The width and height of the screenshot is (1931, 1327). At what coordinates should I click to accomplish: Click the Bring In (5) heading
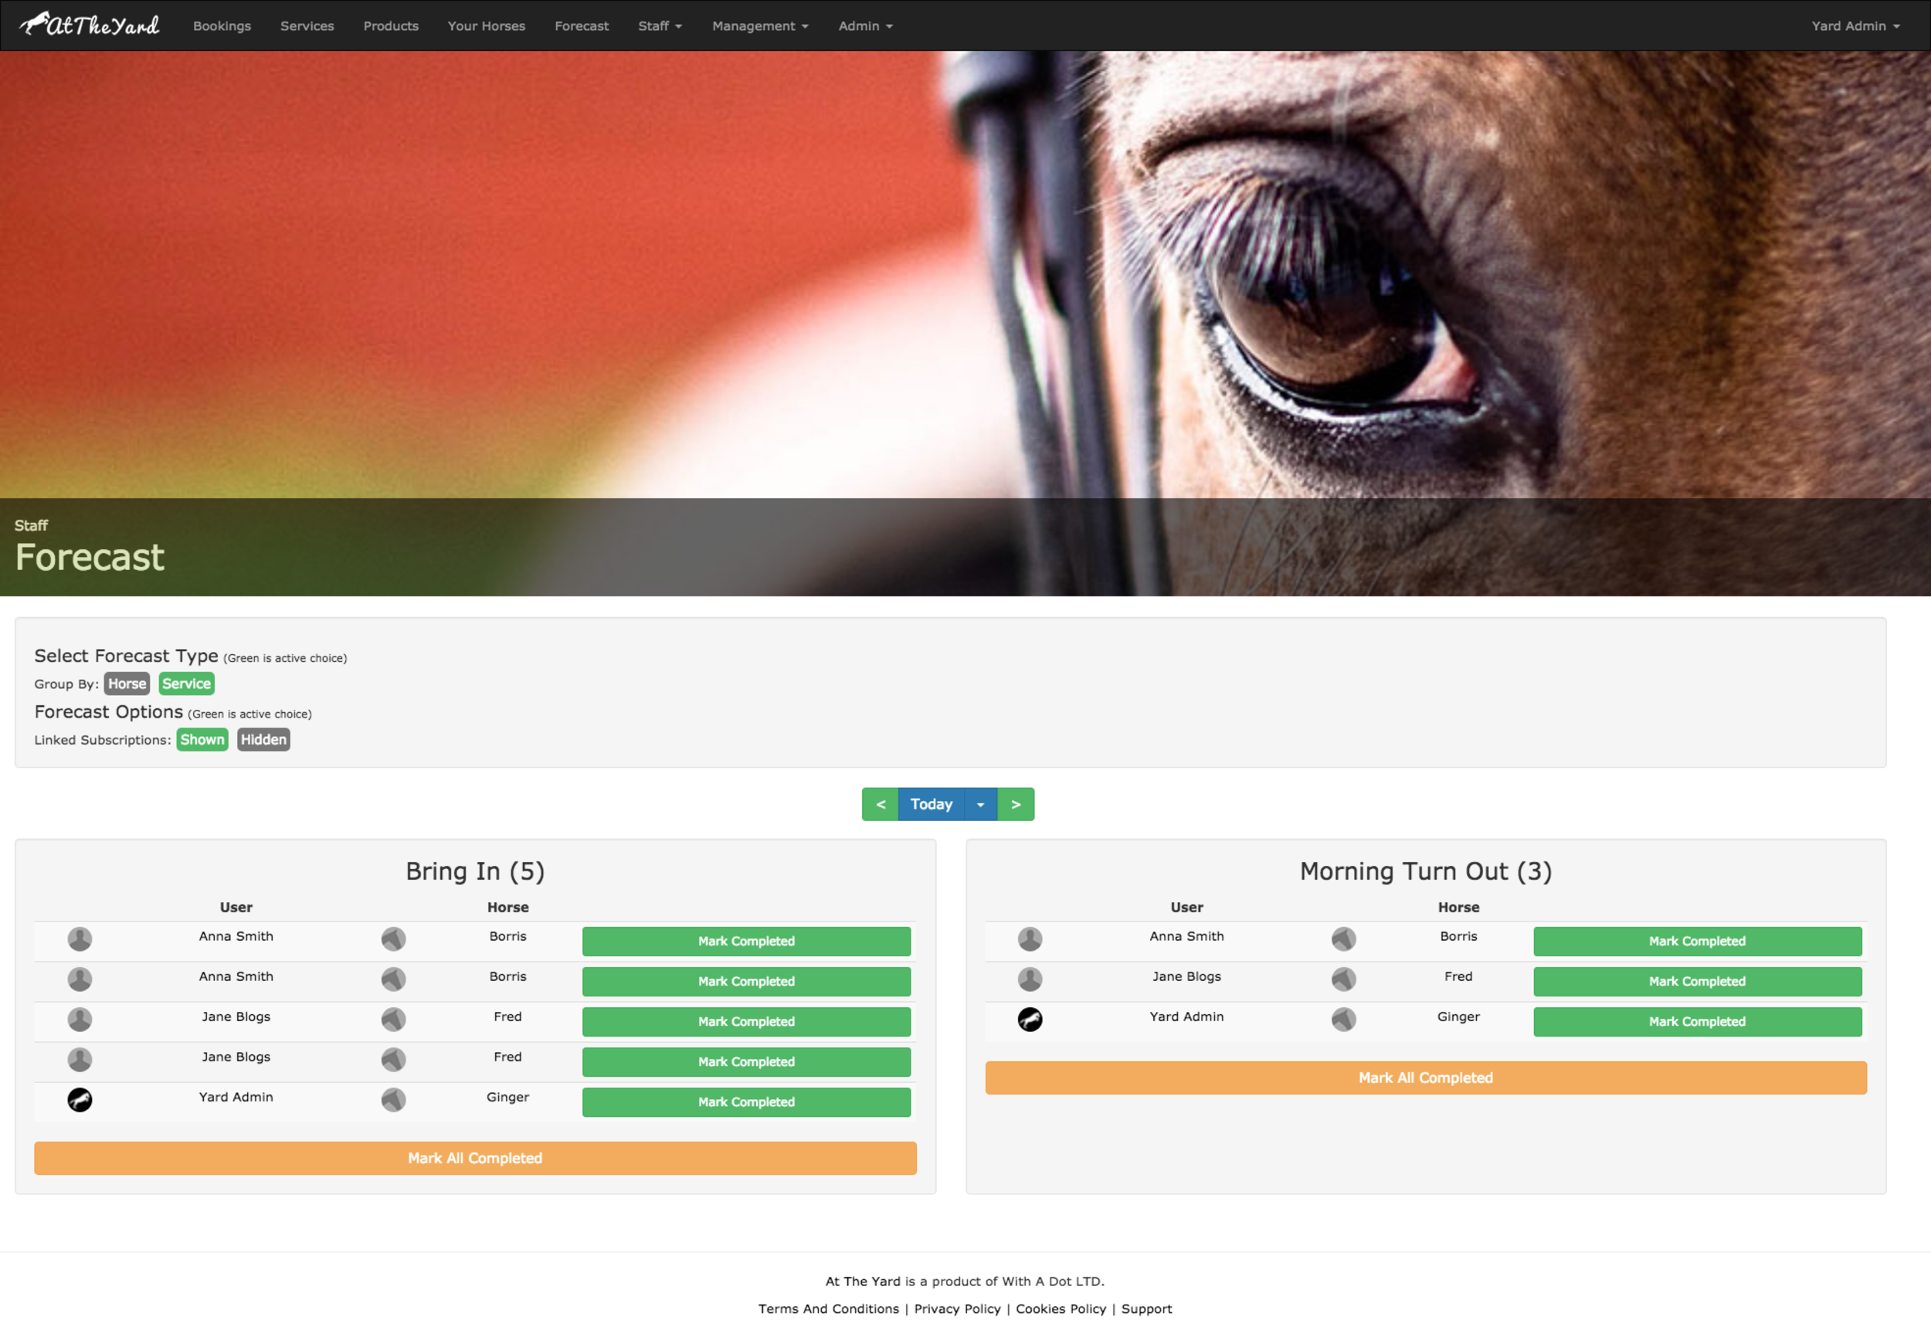click(x=475, y=871)
